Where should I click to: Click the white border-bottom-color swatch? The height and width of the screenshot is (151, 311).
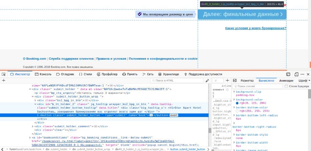point(237,111)
